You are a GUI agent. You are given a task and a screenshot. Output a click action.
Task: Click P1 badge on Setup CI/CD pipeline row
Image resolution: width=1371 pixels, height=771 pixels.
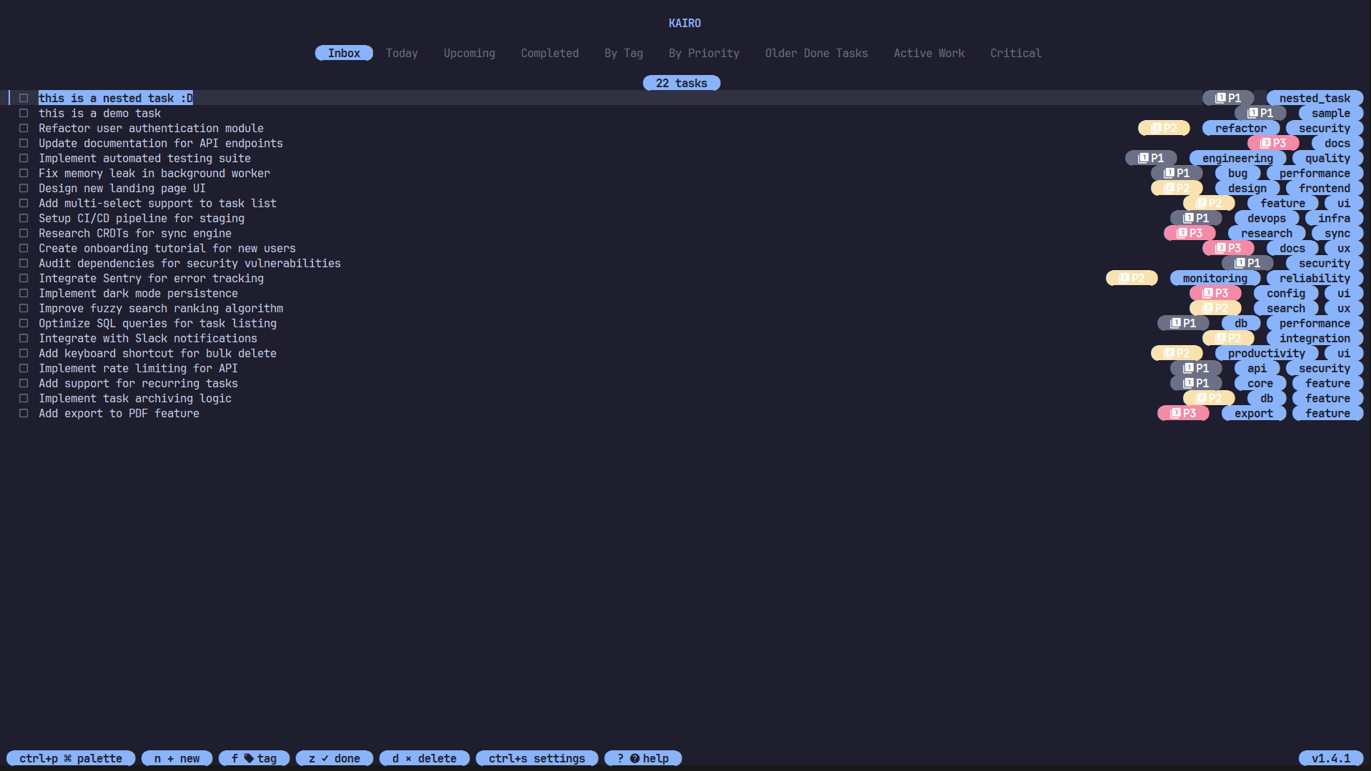(x=1196, y=218)
